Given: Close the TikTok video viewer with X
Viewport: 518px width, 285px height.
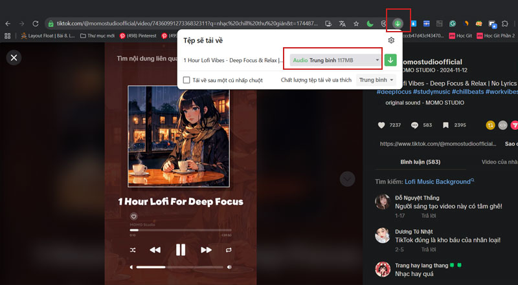Looking at the screenshot, I should 14,58.
